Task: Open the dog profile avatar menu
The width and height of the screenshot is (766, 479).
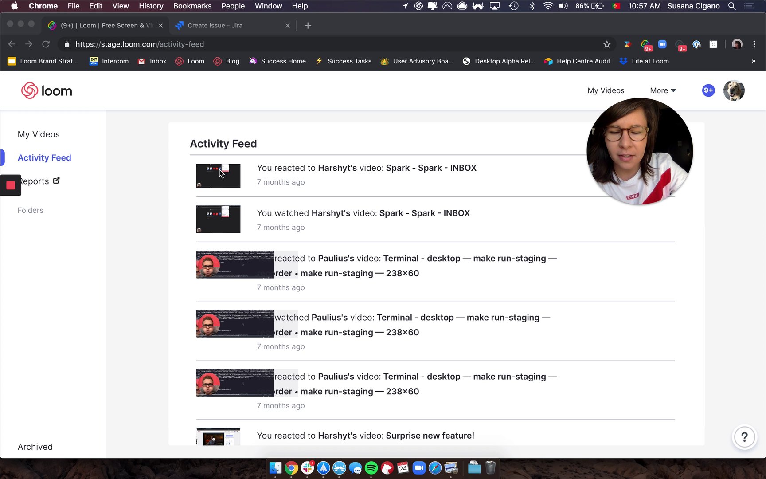Action: coord(734,90)
